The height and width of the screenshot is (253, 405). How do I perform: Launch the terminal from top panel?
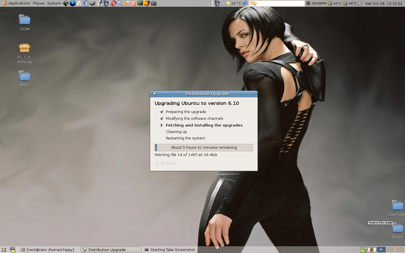(140, 3)
